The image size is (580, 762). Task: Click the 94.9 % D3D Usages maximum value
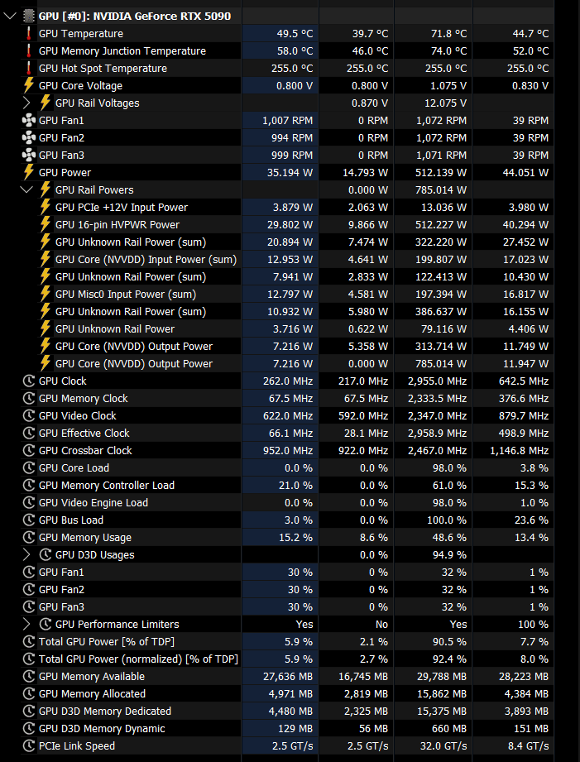(450, 554)
